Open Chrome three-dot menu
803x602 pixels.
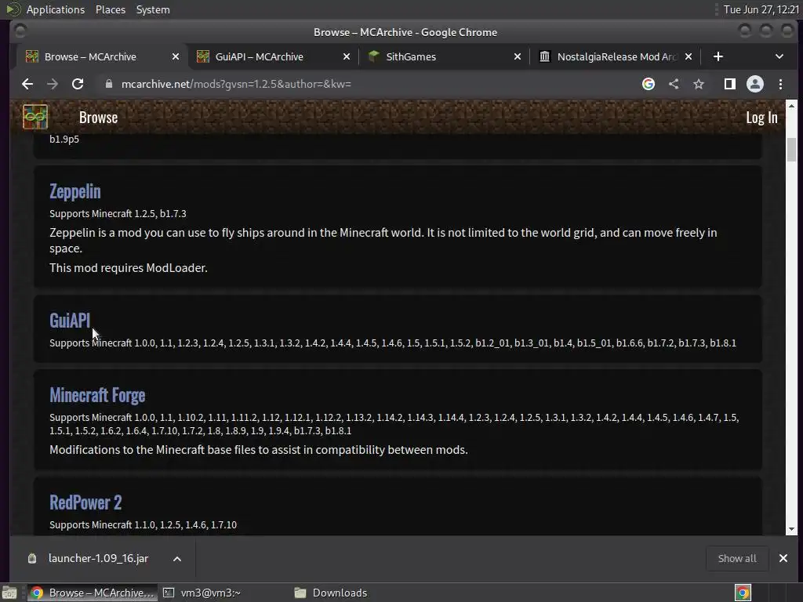(x=780, y=84)
